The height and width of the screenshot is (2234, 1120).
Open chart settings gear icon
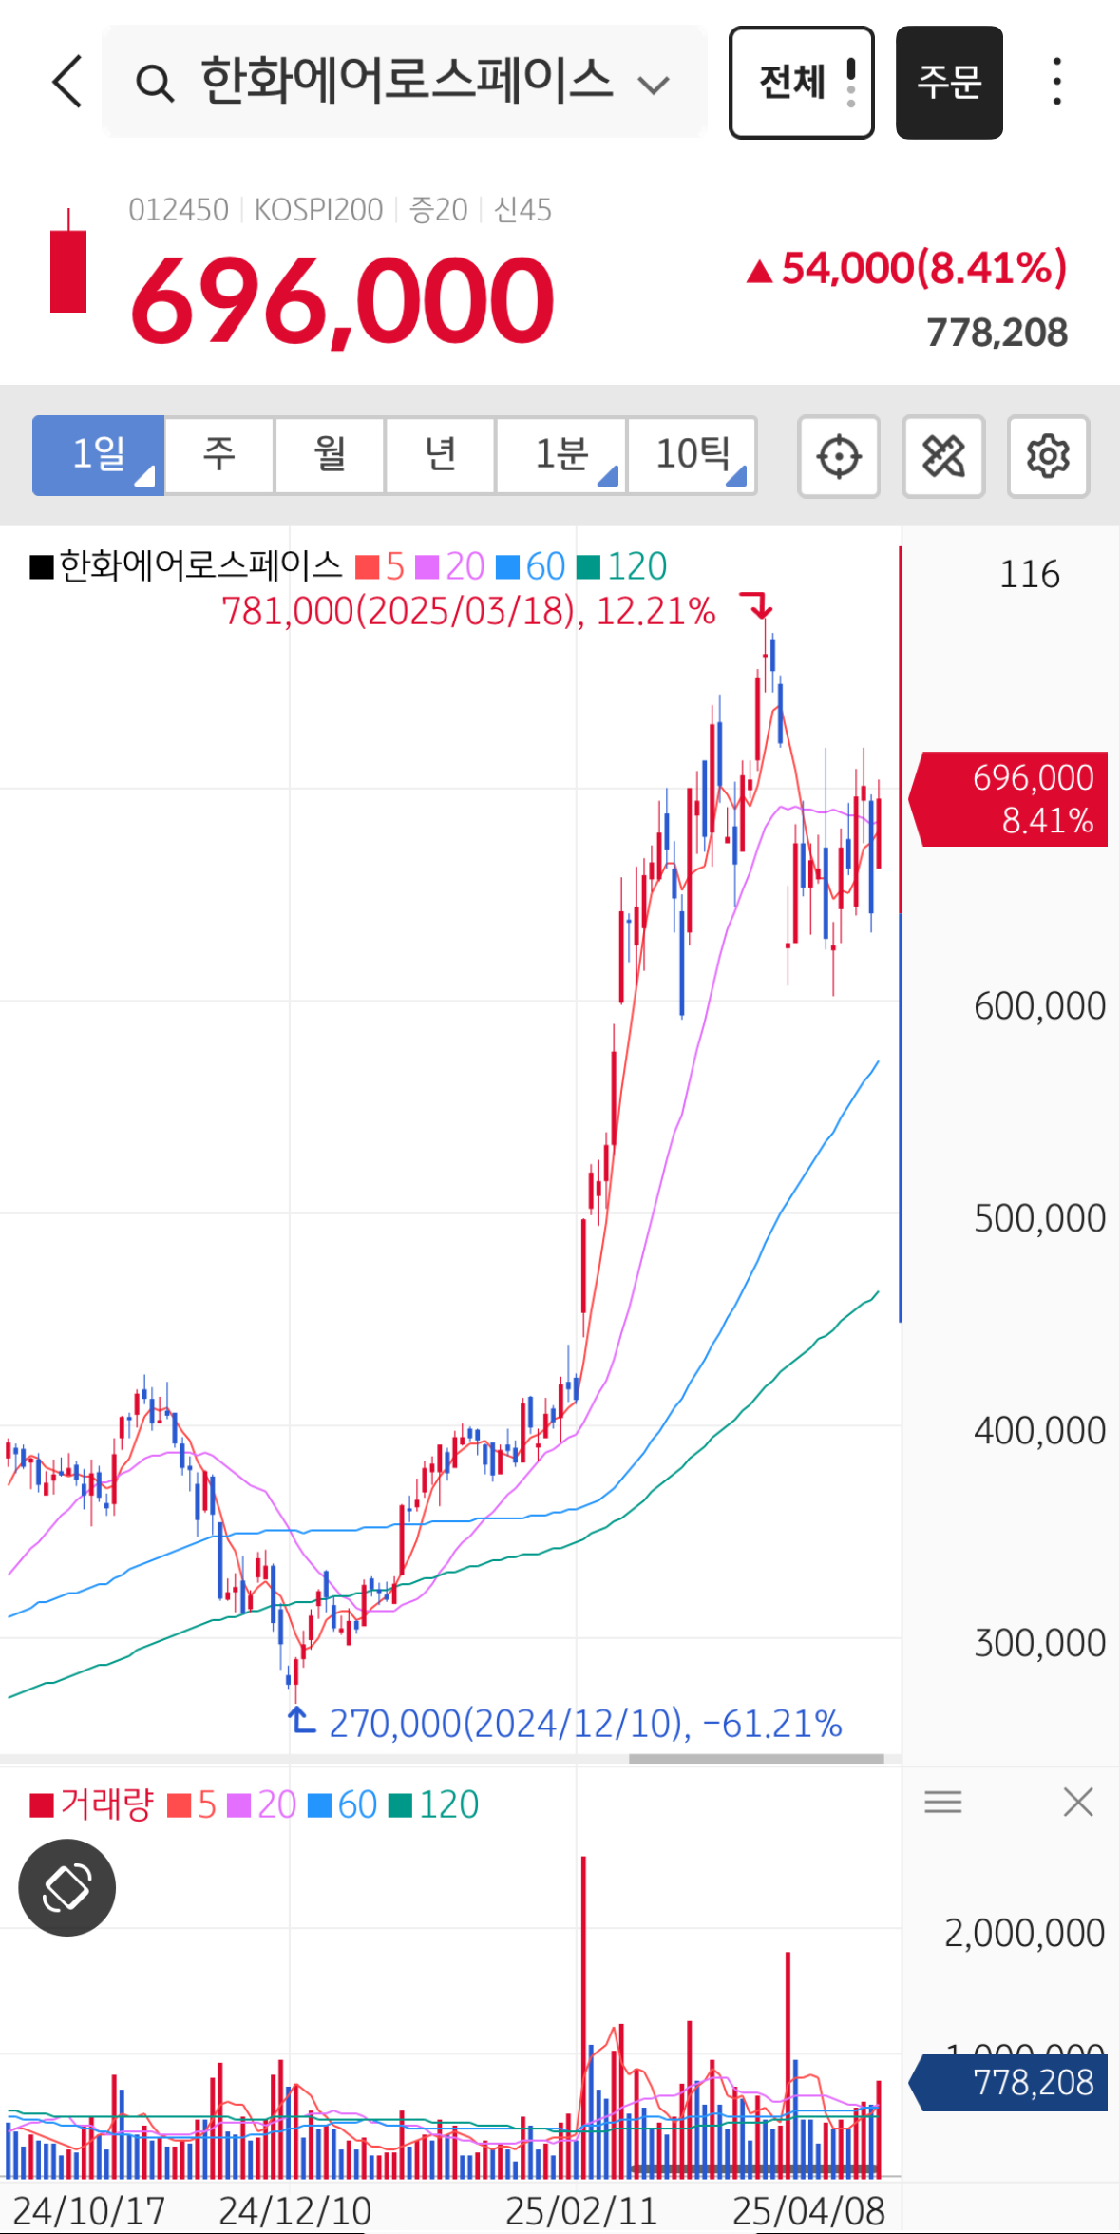(x=1048, y=456)
